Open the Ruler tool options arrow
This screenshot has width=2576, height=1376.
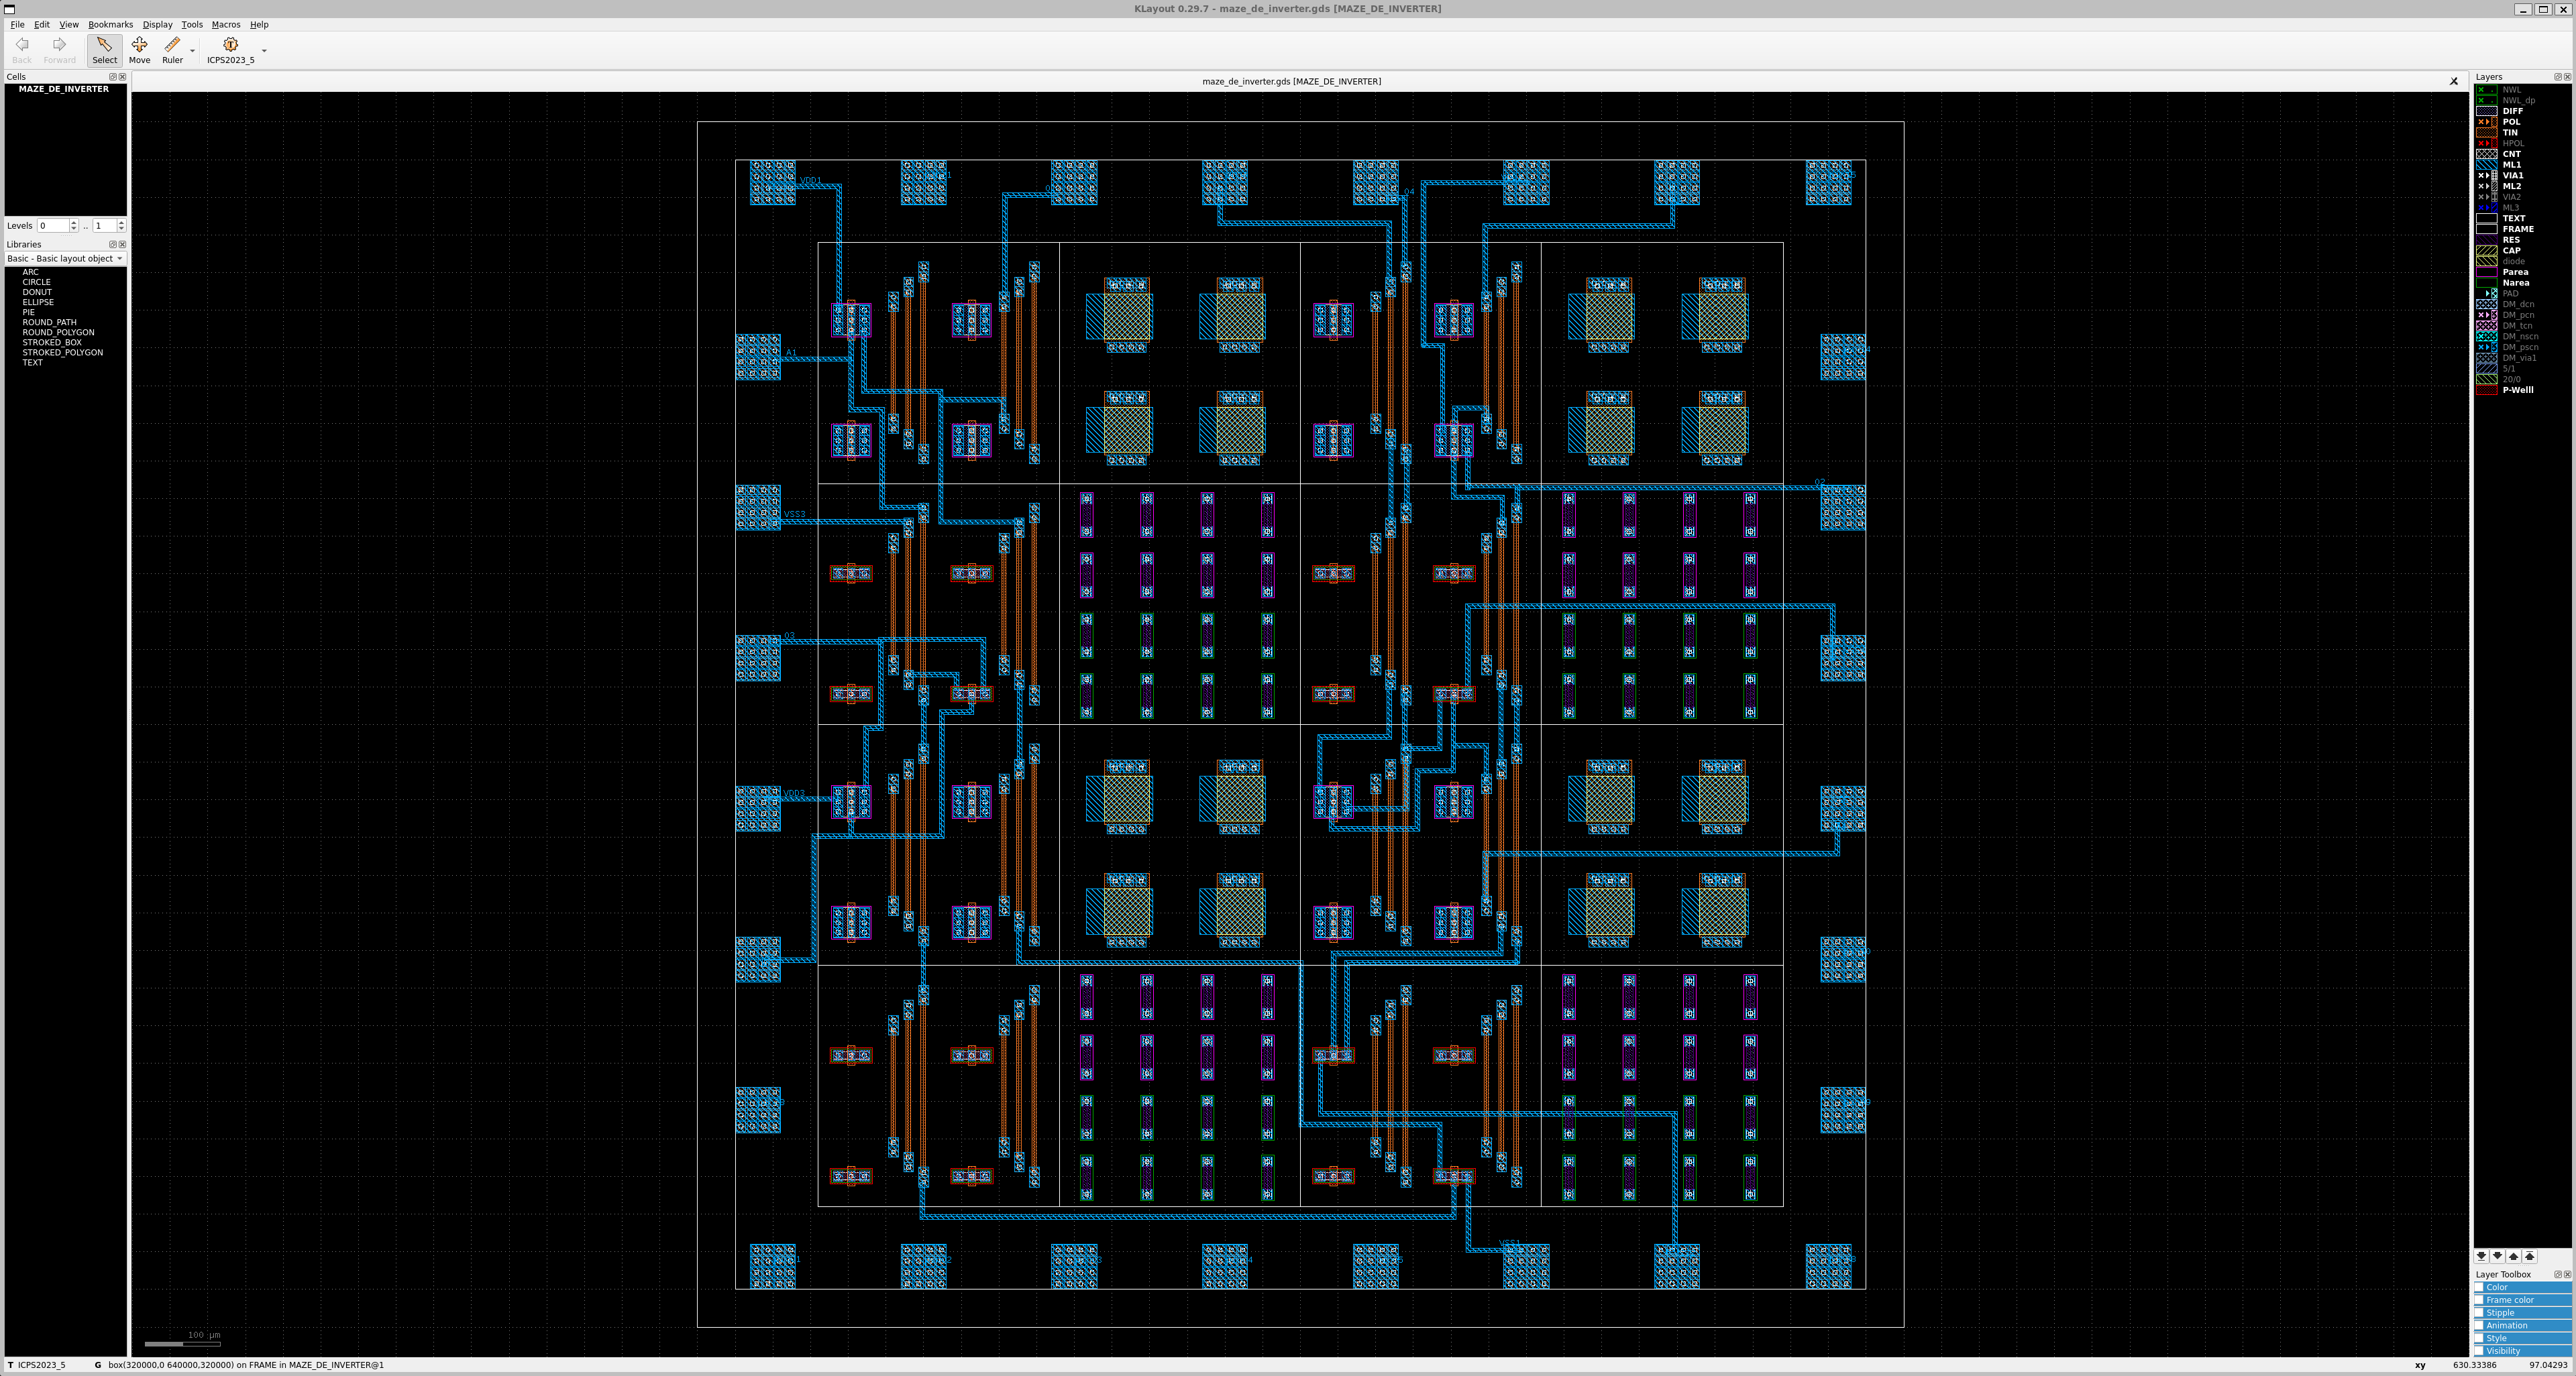click(192, 50)
